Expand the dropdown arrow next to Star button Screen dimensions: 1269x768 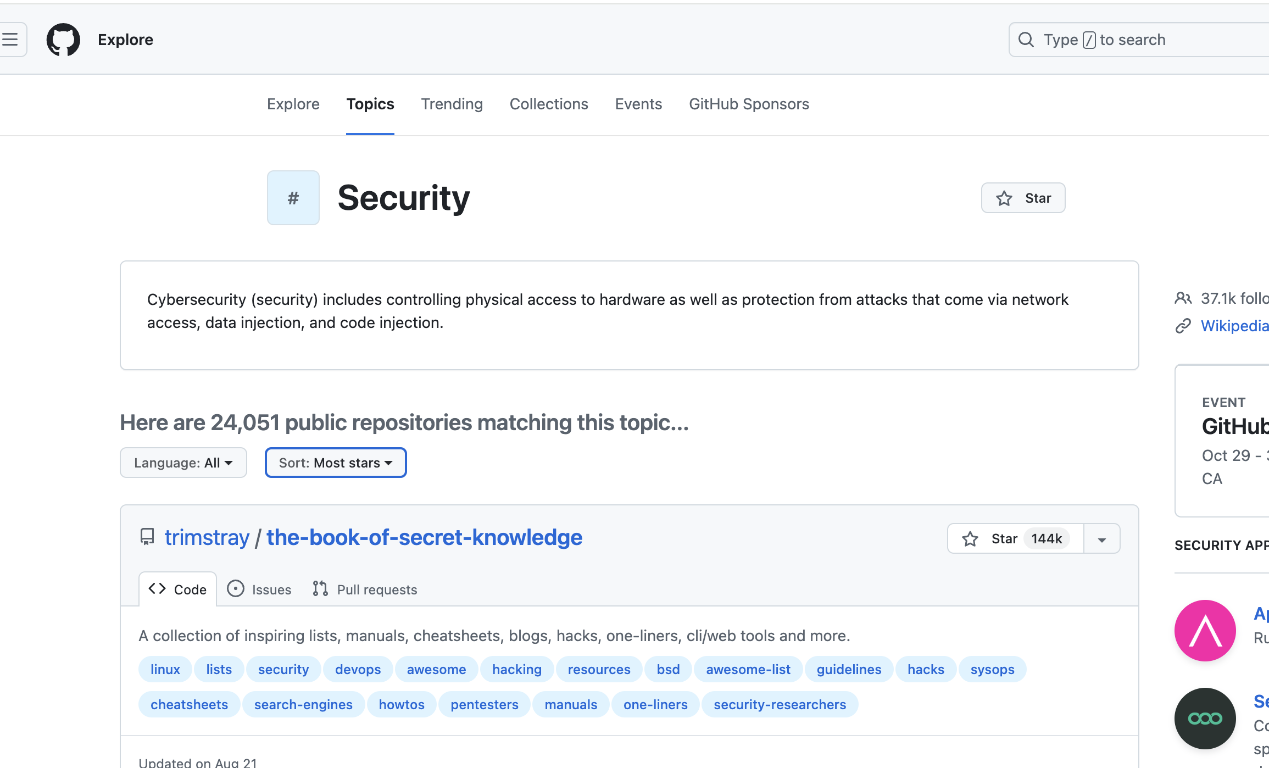point(1101,538)
